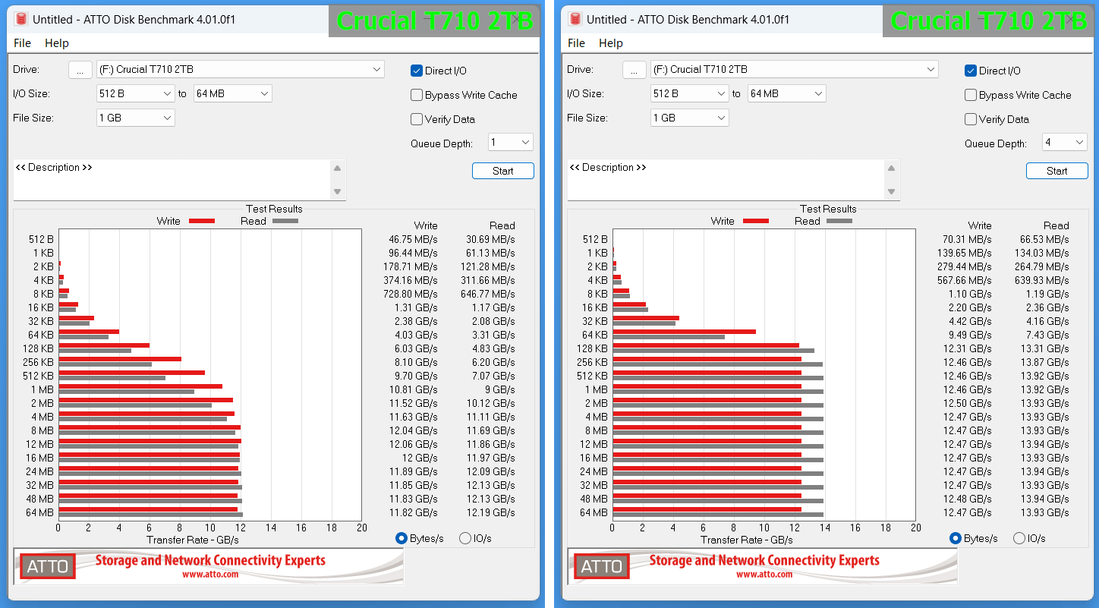The image size is (1099, 608).
Task: Click '70.31 MB/s' write value in right window
Action: (x=967, y=239)
